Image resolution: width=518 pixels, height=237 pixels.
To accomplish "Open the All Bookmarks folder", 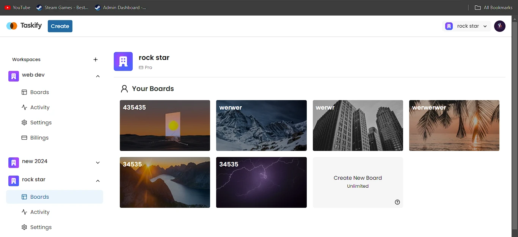I will pos(494,7).
